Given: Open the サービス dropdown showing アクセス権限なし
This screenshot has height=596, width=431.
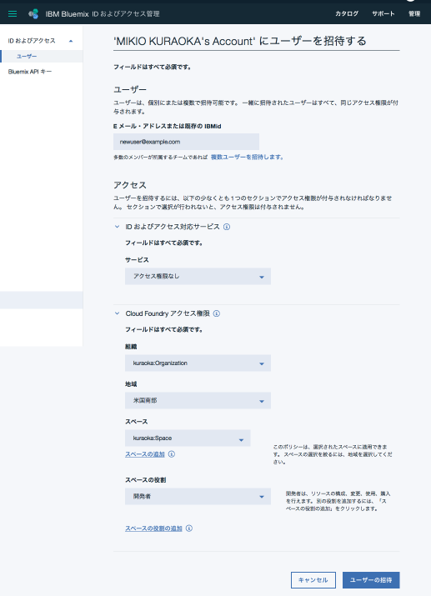Looking at the screenshot, I should click(x=198, y=277).
